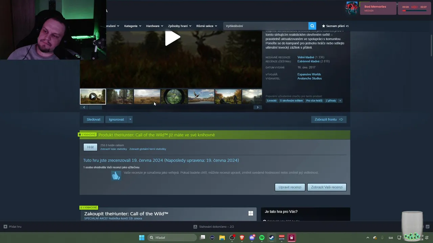Screen dimensions: 433x243
Task: Click the screenshot carousel scrollbar handle
Action: pyautogui.click(x=95, y=107)
